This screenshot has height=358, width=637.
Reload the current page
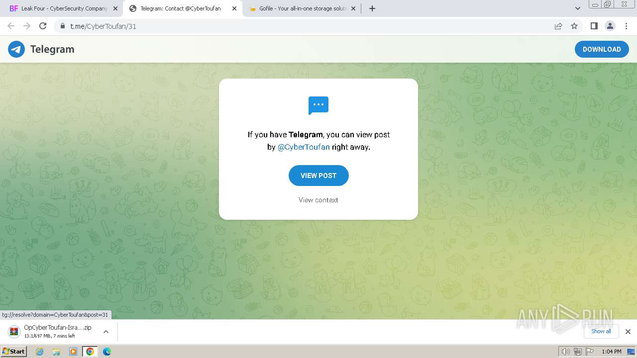click(43, 26)
